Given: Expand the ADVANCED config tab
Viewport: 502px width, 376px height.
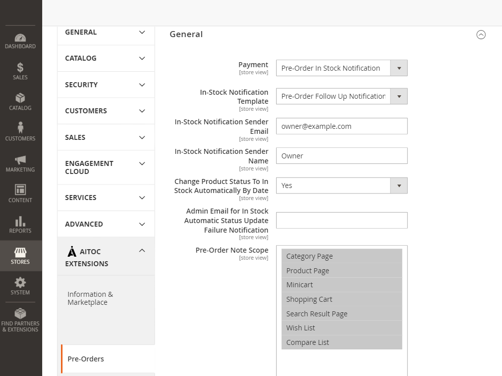Looking at the screenshot, I should 106,224.
